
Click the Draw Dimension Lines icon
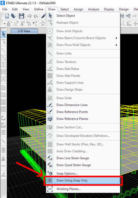pyautogui.click(x=50, y=105)
